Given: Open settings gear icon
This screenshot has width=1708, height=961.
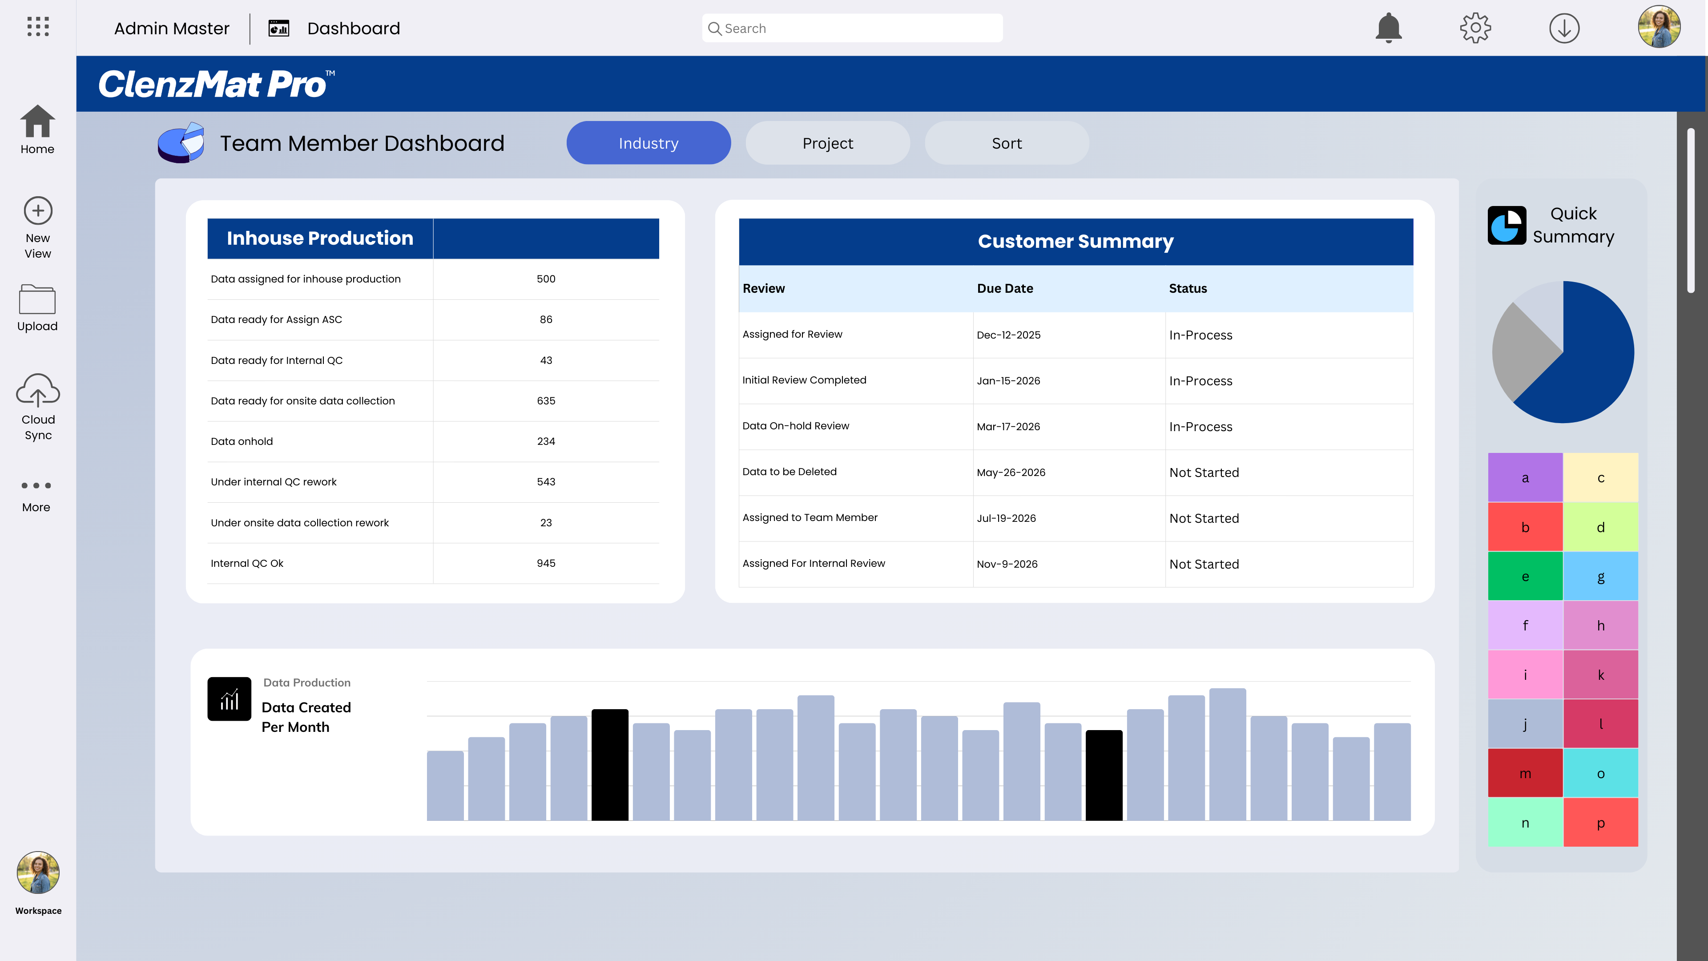Looking at the screenshot, I should pyautogui.click(x=1475, y=28).
